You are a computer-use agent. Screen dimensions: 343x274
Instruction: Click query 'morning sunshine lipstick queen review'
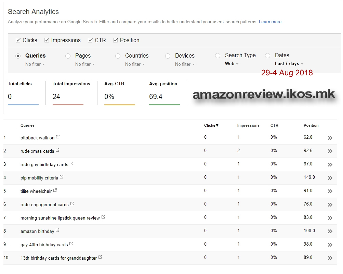[60, 218]
